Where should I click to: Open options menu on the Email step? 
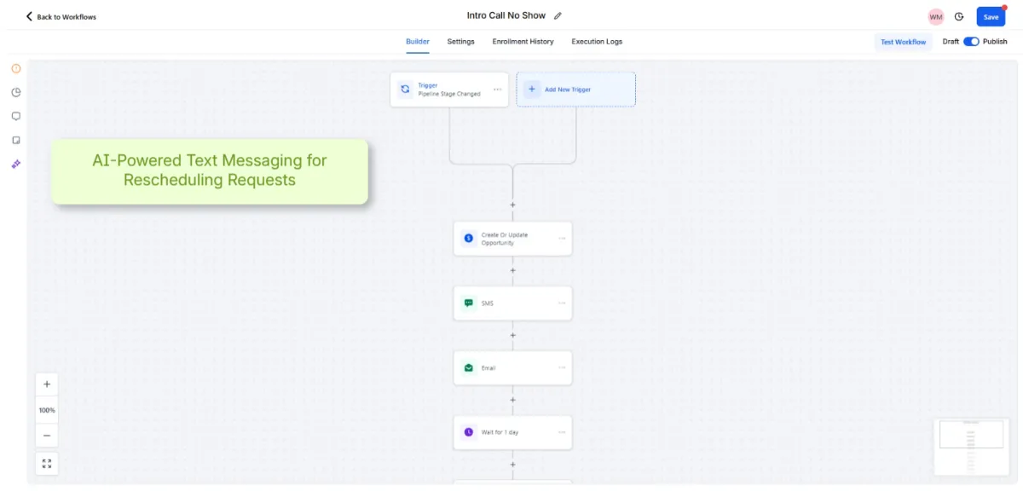pyautogui.click(x=562, y=368)
